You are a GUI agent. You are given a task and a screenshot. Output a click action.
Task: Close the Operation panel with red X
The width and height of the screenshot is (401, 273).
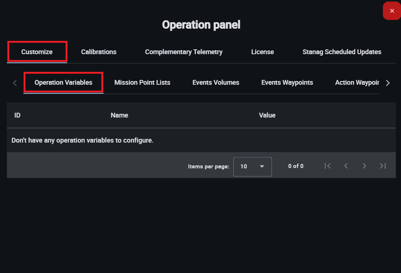pos(392,11)
